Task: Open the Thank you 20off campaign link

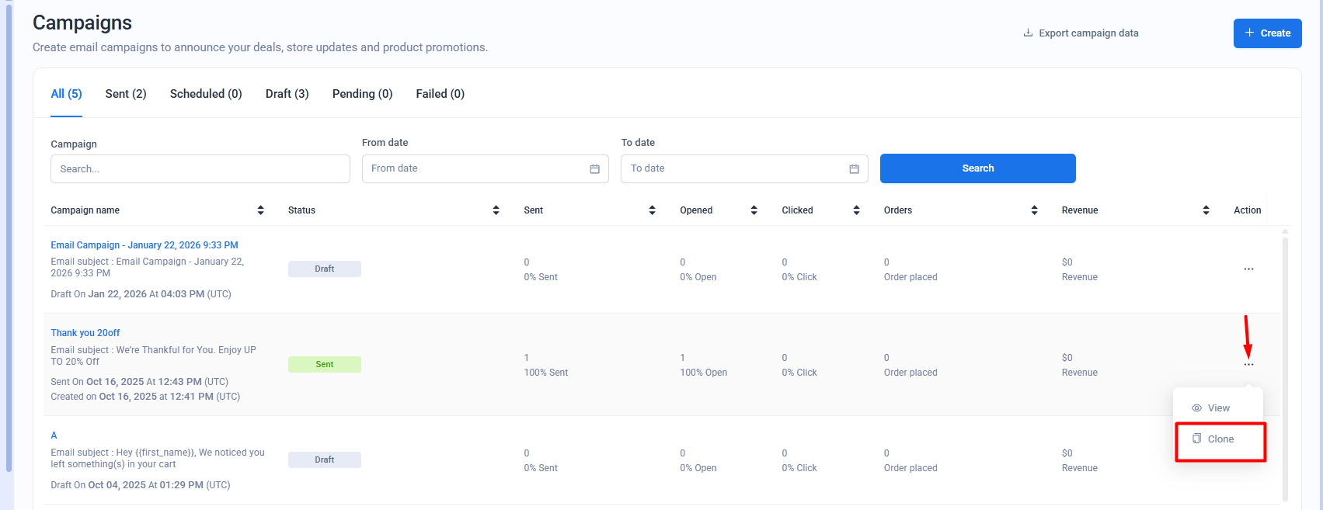Action: click(x=85, y=333)
